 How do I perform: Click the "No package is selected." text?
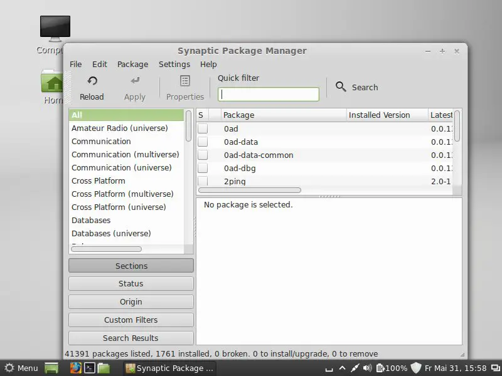click(248, 205)
